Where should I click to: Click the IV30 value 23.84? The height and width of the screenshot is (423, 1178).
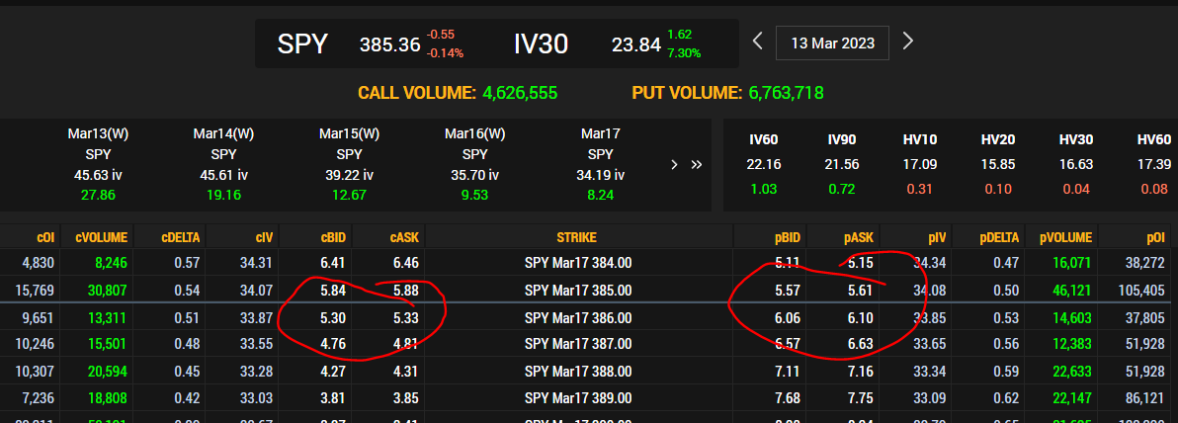point(636,44)
